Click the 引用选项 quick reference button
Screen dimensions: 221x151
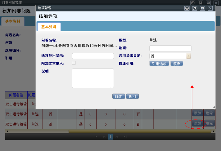(x=159, y=64)
